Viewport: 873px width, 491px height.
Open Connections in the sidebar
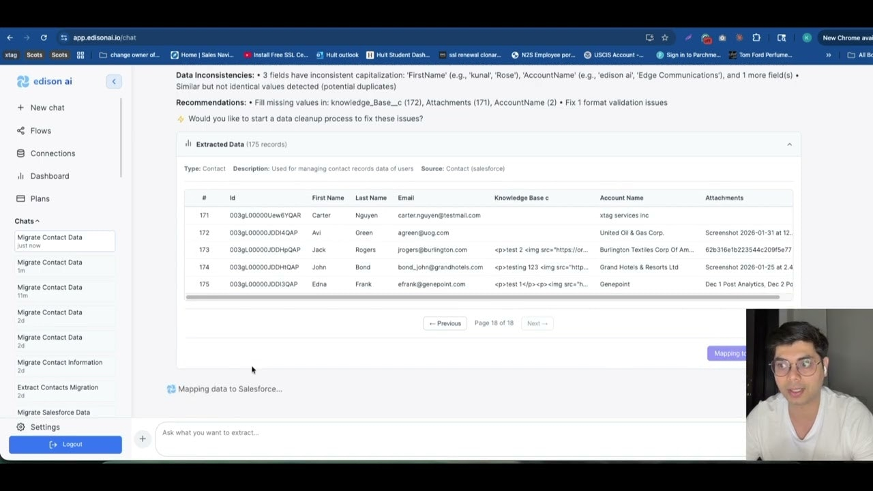coord(52,153)
